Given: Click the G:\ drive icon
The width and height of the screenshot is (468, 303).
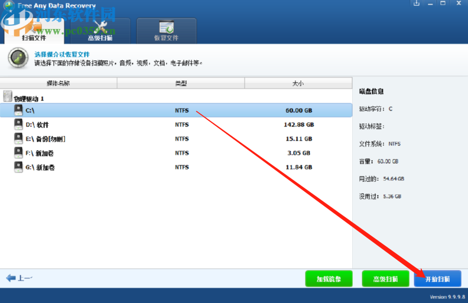Looking at the screenshot, I should (x=18, y=167).
